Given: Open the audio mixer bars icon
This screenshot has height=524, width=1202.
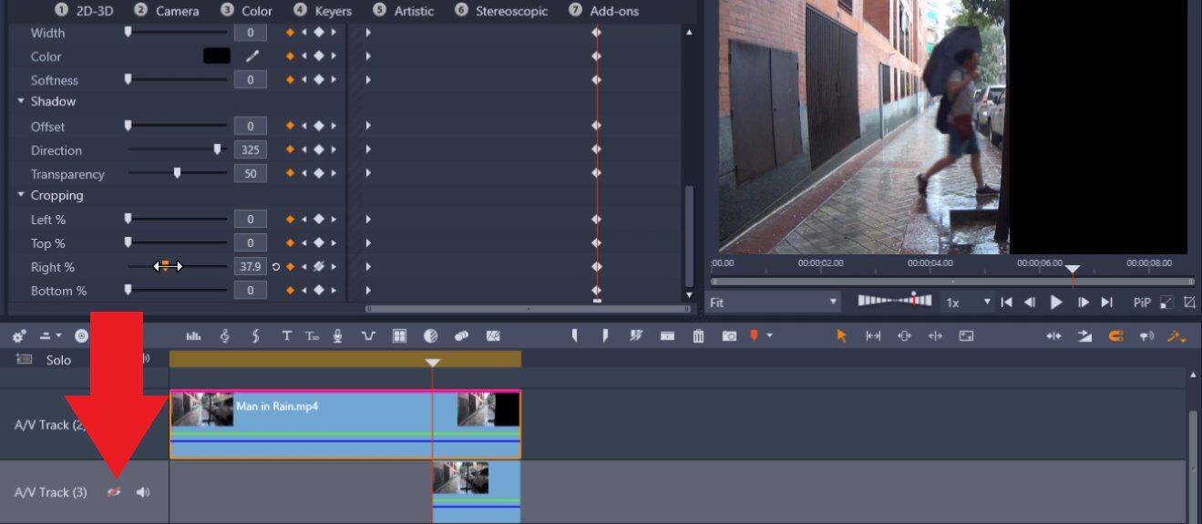Looking at the screenshot, I should tap(193, 336).
